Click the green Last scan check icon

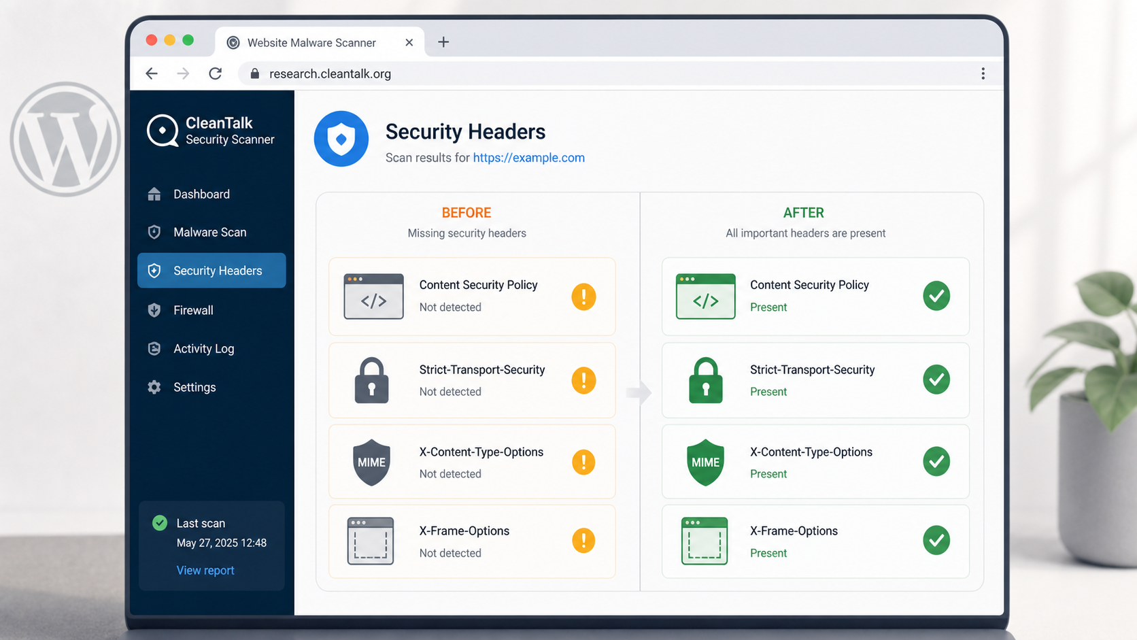(x=160, y=523)
